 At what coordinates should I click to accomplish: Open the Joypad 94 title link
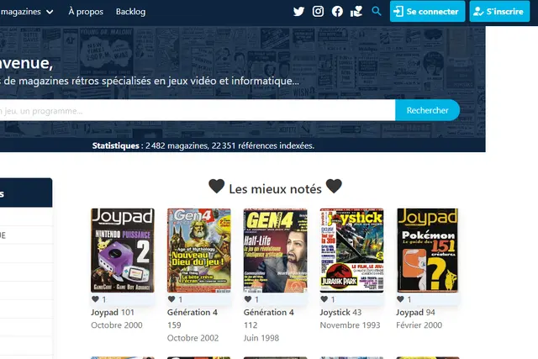[x=415, y=312]
